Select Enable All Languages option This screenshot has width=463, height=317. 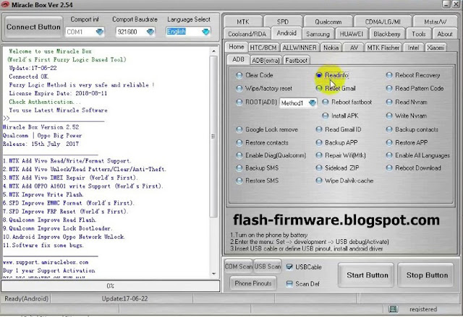click(418, 155)
